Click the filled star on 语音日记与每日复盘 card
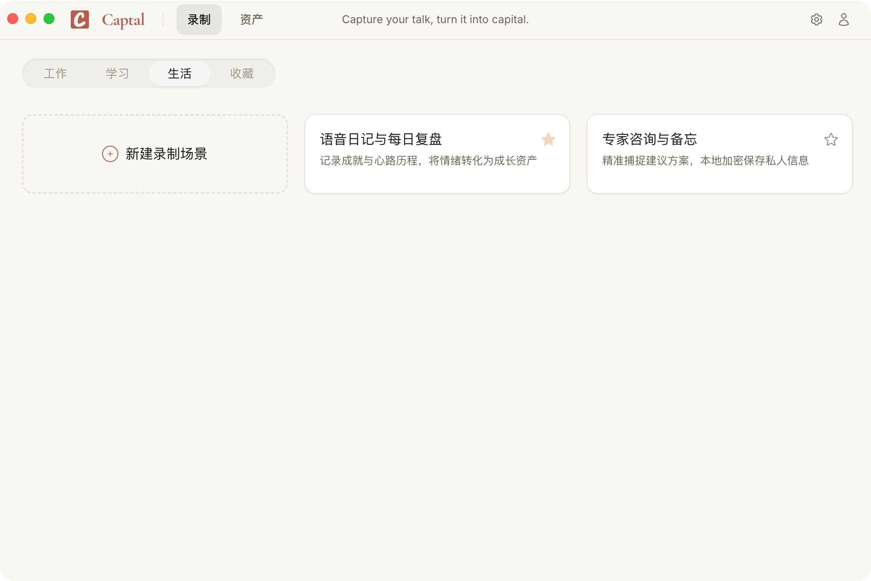This screenshot has height=581, width=871. click(548, 139)
